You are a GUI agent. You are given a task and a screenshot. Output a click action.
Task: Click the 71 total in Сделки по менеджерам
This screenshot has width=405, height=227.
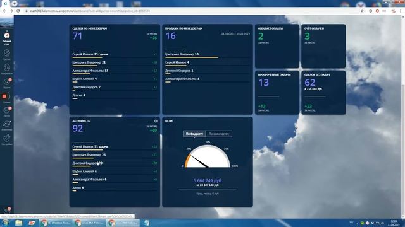pyautogui.click(x=77, y=36)
